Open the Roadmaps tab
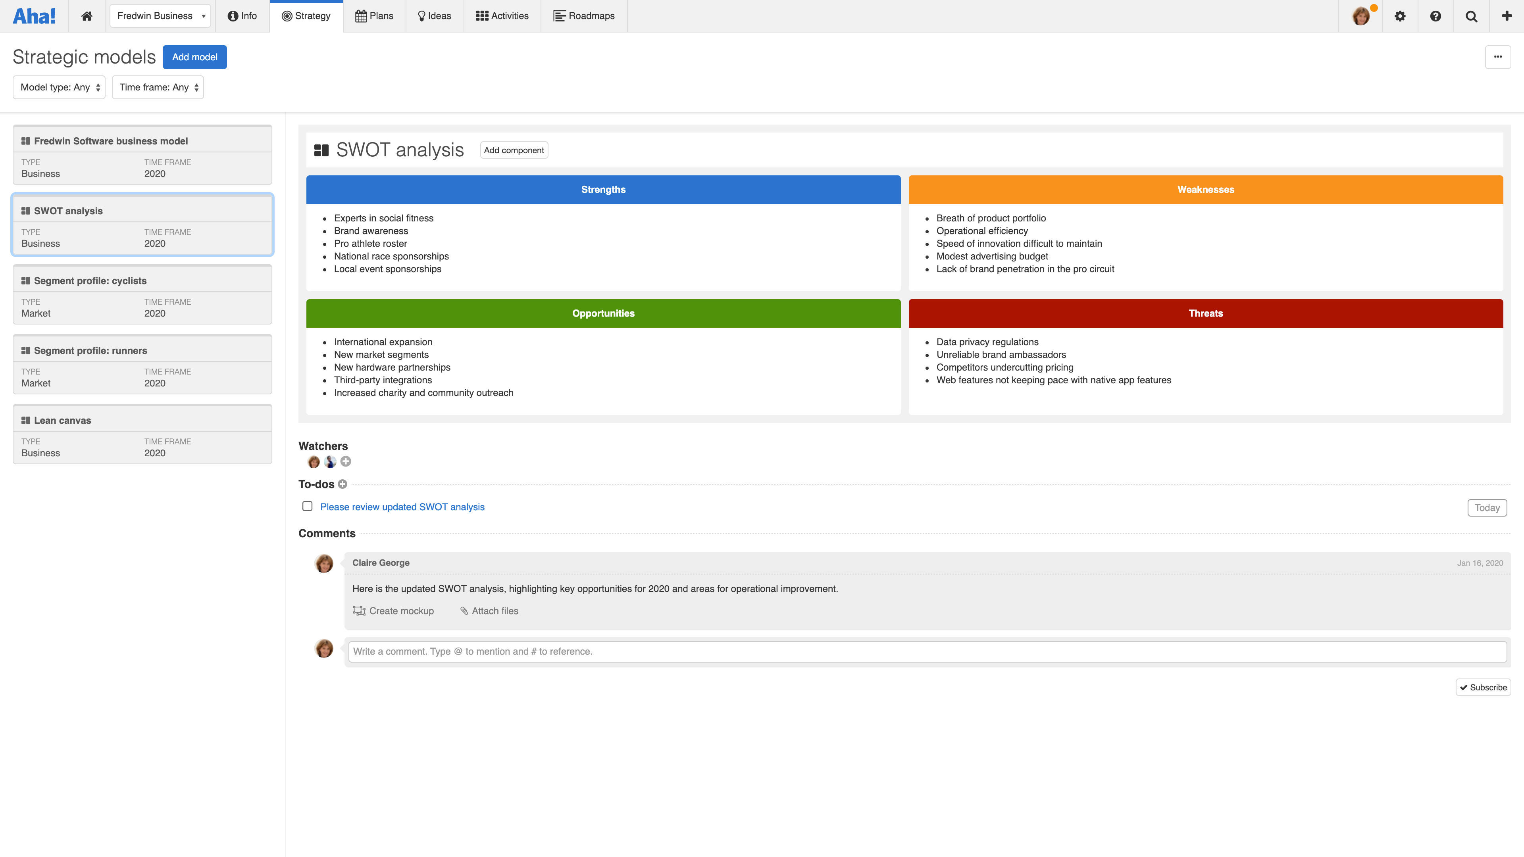The width and height of the screenshot is (1524, 857). click(x=584, y=16)
